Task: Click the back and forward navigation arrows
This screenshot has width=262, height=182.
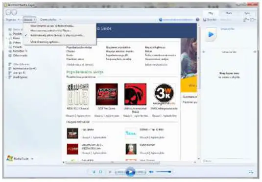Action: click(11, 12)
